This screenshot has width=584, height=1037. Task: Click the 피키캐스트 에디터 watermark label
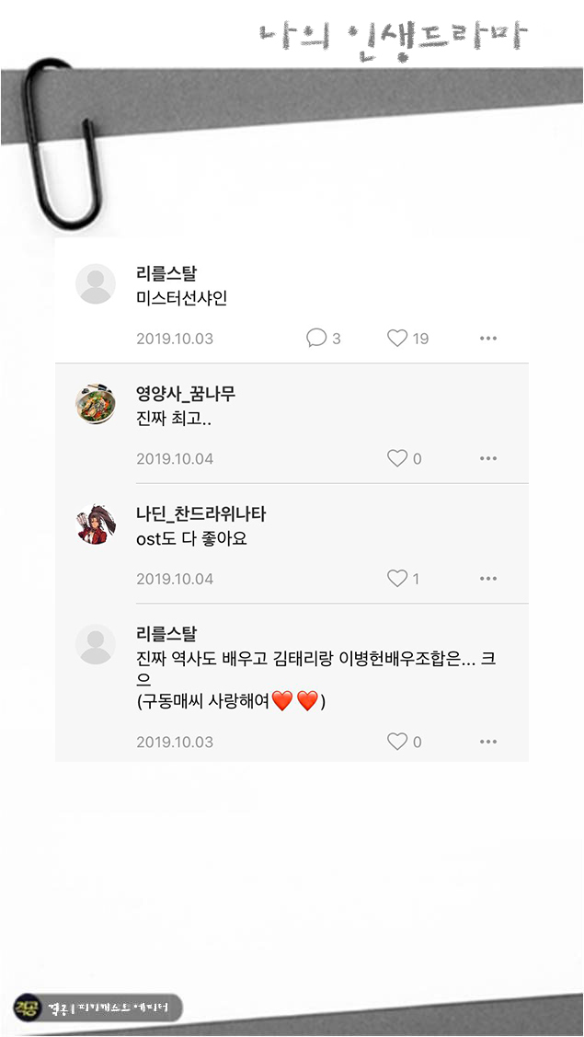click(110, 1007)
